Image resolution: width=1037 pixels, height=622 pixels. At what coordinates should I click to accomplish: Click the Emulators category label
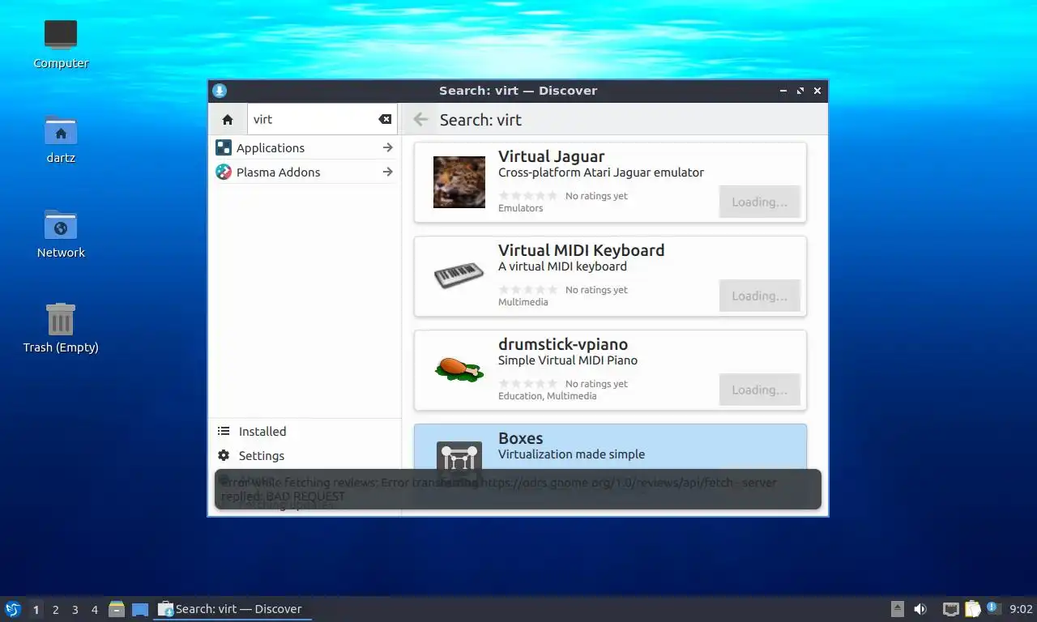pyautogui.click(x=520, y=208)
